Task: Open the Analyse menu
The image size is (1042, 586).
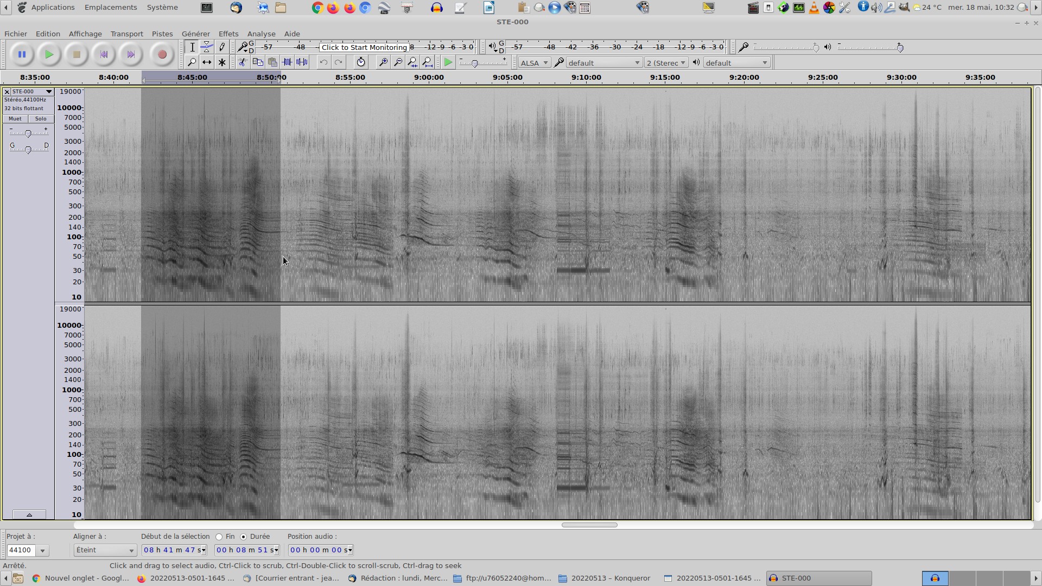Action: click(x=261, y=34)
